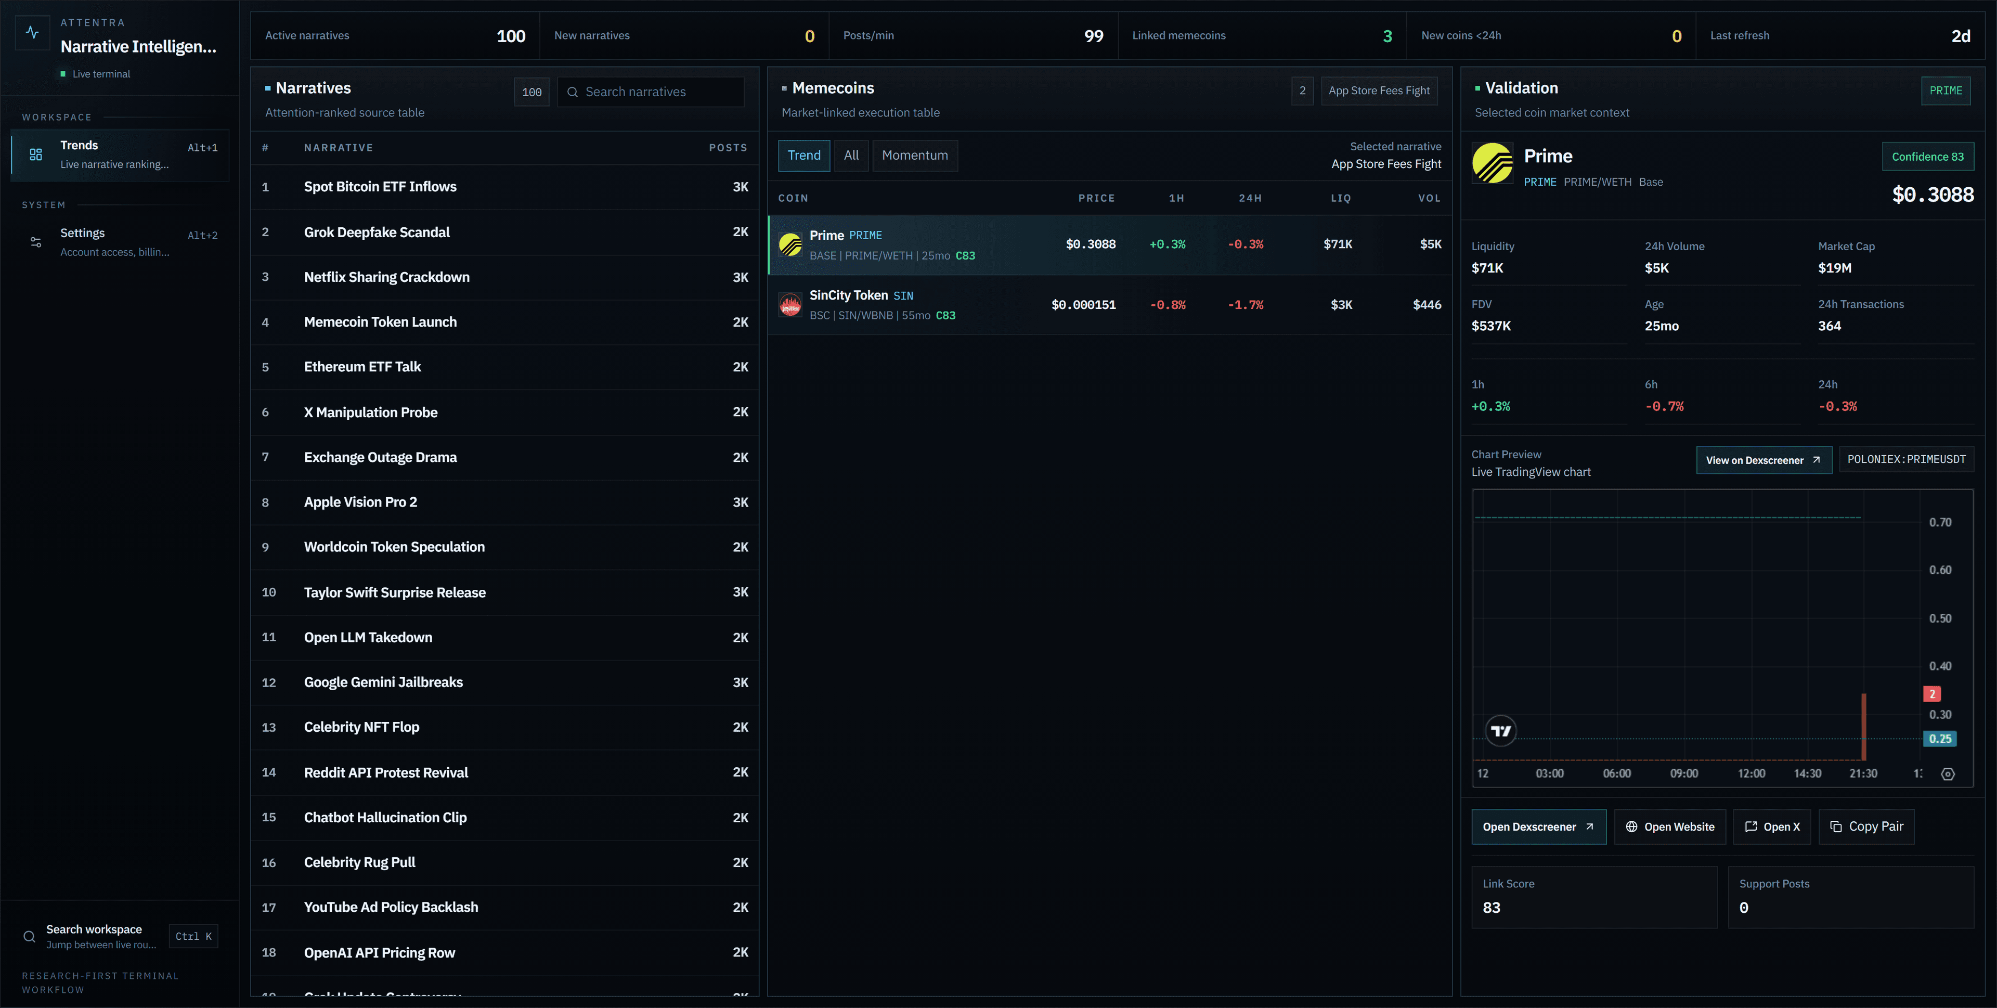Click the Attentra pulse logo icon
The image size is (1997, 1008).
click(33, 33)
